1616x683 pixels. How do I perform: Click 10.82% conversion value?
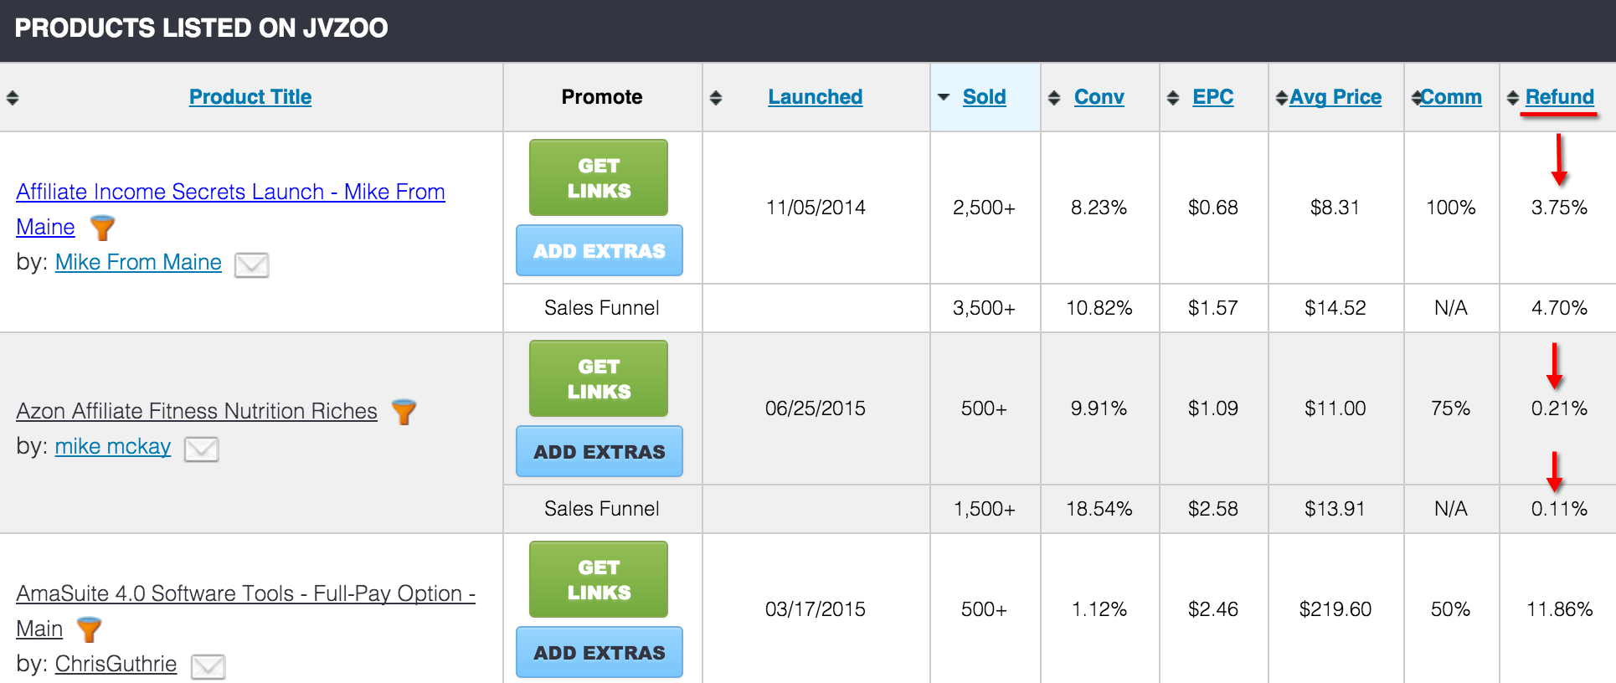[1099, 308]
